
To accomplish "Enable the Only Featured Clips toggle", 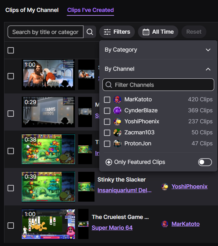I will click(x=205, y=162).
